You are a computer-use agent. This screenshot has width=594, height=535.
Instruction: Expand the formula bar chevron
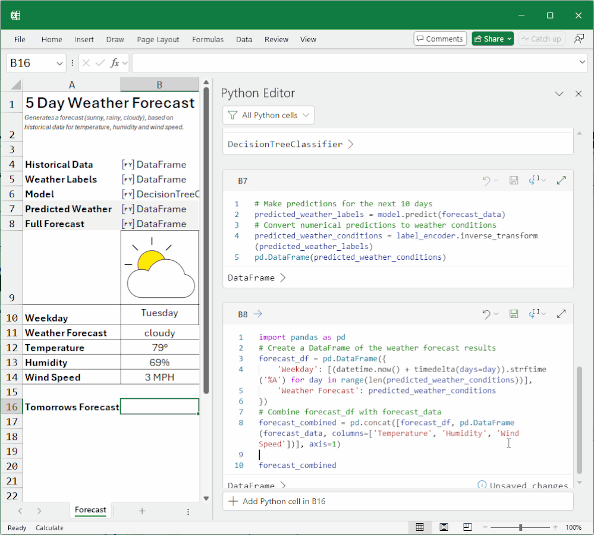[582, 62]
